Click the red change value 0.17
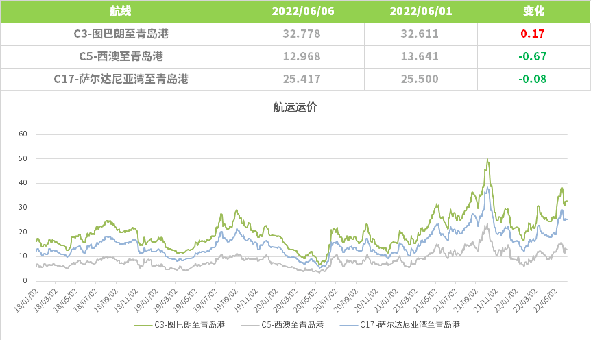Screen dimensions: 591x340 [x=533, y=34]
